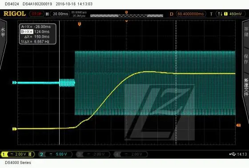Select the 60.4000000ms delay value
The image size is (249, 168).
[191, 14]
